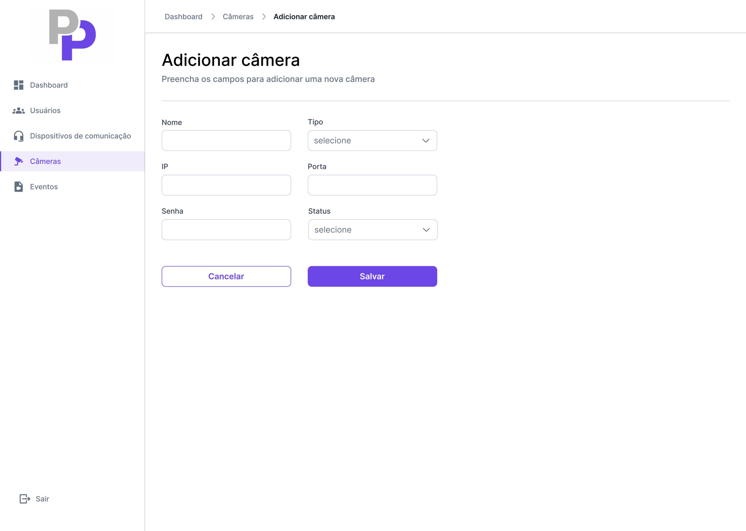746x531 pixels.
Task: Click the Eventos file icon
Action: point(19,187)
